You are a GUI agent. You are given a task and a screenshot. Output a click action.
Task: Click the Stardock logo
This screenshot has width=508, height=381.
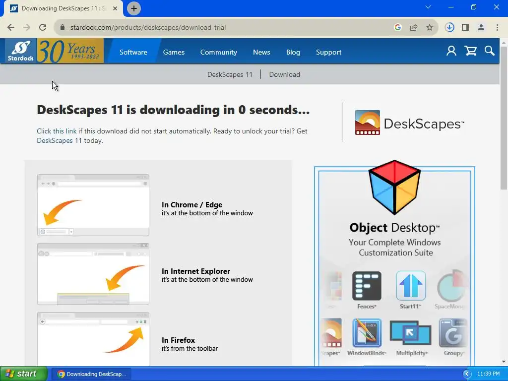21,51
